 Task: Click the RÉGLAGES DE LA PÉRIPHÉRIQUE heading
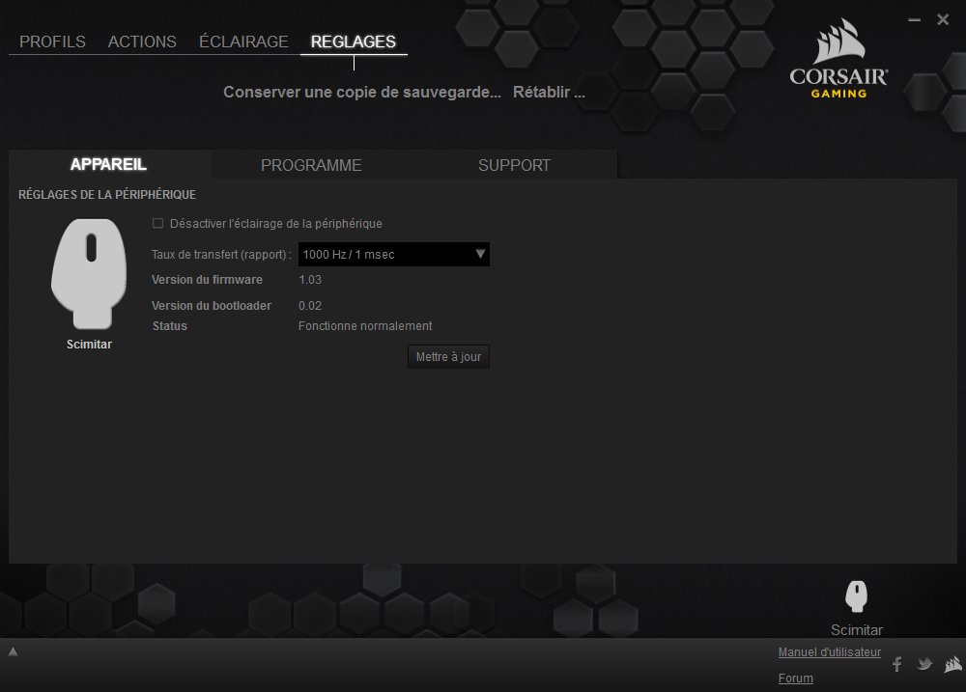coord(107,195)
